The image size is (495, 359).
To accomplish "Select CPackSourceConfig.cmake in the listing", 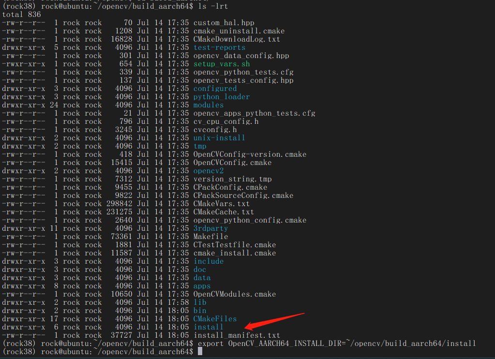I will [243, 195].
